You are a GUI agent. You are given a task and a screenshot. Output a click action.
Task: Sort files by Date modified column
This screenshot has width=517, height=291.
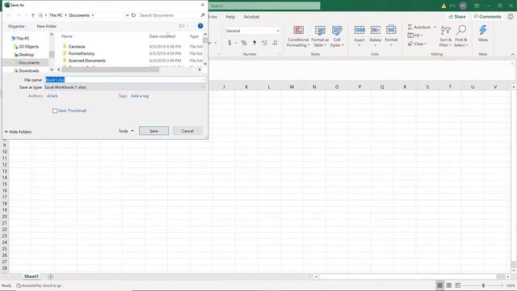point(162,36)
